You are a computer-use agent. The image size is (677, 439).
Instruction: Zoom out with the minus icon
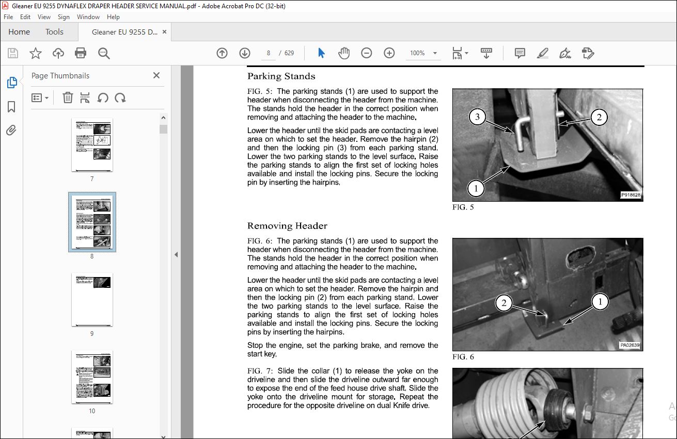367,53
